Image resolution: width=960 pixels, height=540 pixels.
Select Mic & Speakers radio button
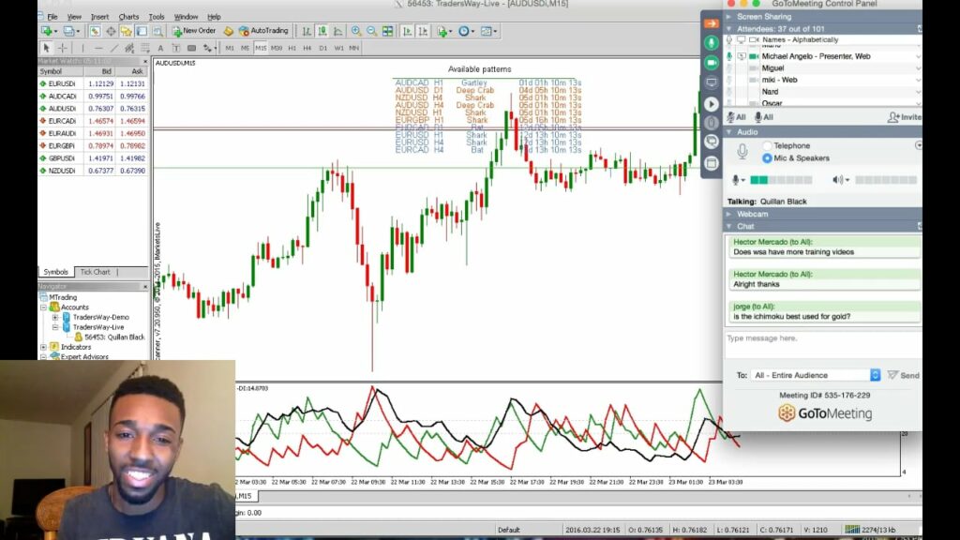pyautogui.click(x=767, y=157)
